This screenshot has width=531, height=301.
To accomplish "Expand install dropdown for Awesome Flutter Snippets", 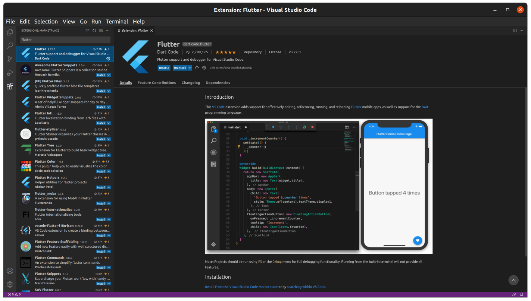I will [109, 75].
